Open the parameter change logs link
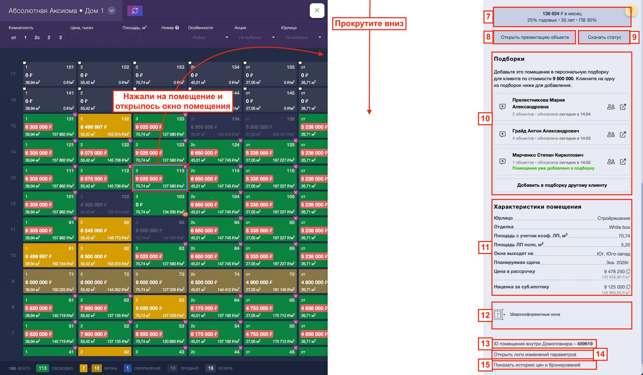This screenshot has width=643, height=375. pos(535,354)
